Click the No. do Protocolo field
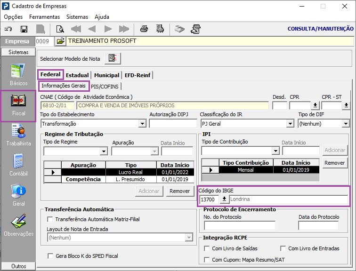This screenshot has width=356, height=271. [240, 226]
